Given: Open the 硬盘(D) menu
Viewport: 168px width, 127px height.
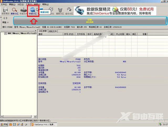Looking at the screenshot, I should click(12, 4).
